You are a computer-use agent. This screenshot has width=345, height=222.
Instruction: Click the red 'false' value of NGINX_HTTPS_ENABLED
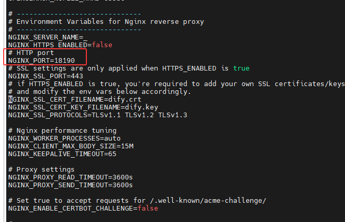tap(102, 45)
